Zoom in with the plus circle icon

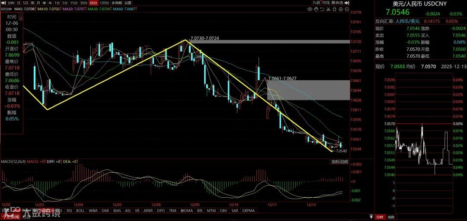(x=341, y=9)
